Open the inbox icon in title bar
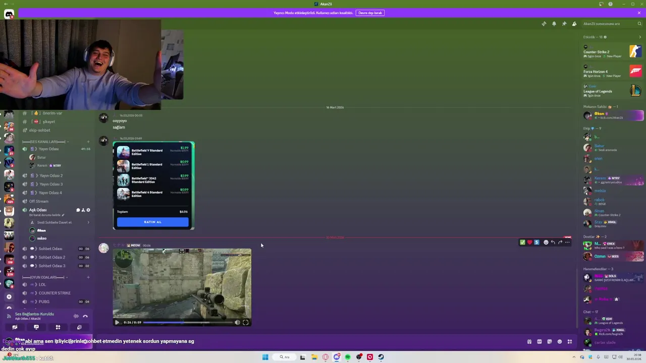 (x=601, y=4)
